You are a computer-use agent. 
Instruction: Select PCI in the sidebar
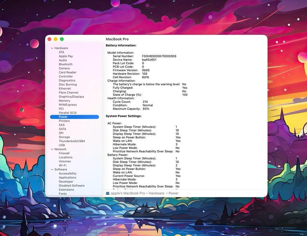click(x=61, y=109)
